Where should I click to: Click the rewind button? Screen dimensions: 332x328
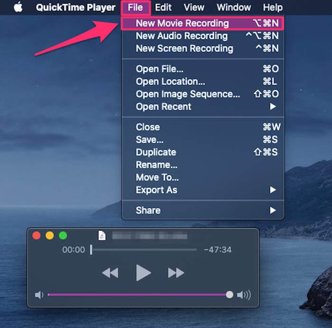point(110,273)
